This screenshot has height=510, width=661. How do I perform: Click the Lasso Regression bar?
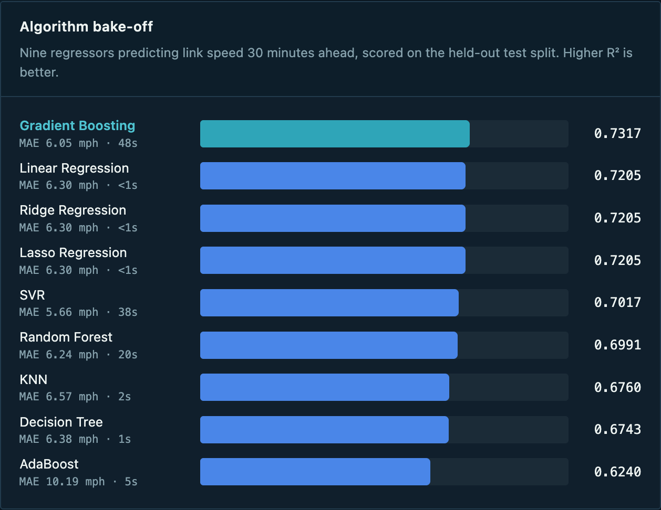(x=333, y=260)
